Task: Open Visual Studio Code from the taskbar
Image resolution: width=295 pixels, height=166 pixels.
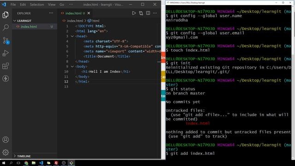Action: 41,163
